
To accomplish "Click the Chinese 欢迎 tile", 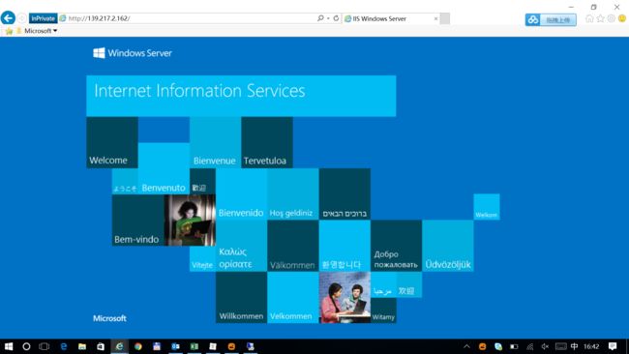I will [409, 284].
